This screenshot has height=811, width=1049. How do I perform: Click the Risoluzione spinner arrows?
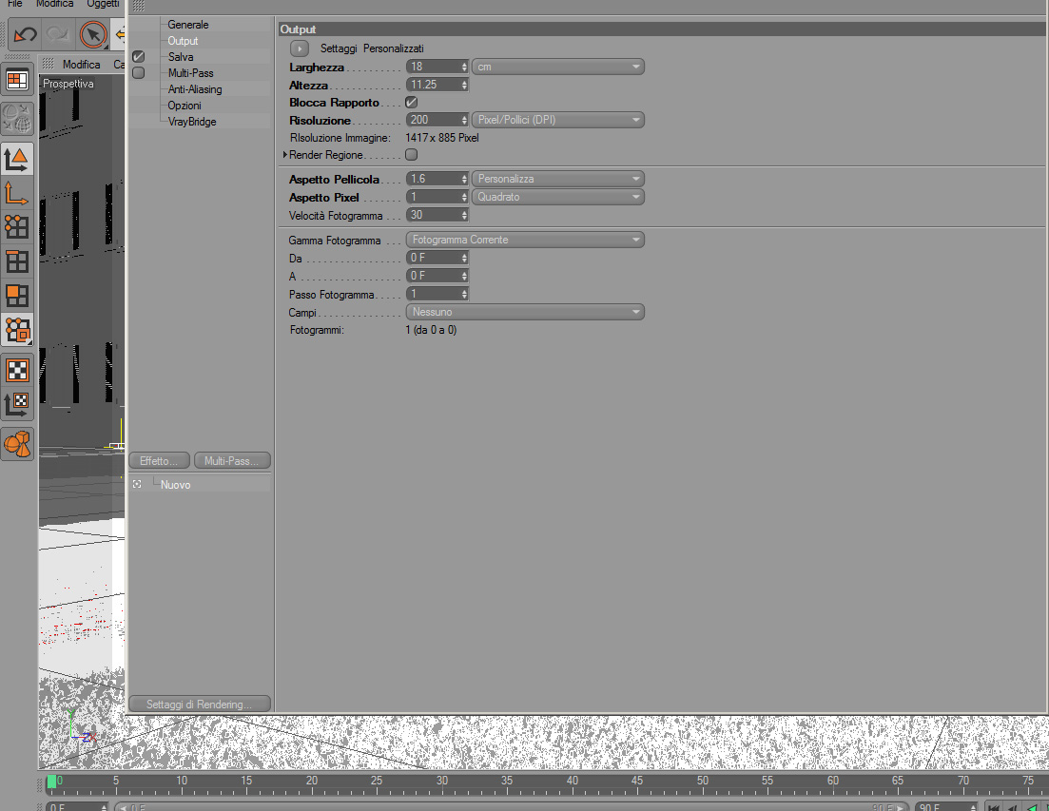click(464, 120)
